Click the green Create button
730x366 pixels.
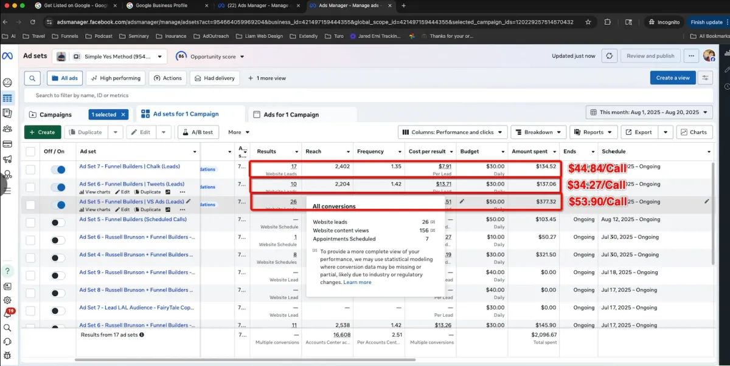tap(43, 132)
